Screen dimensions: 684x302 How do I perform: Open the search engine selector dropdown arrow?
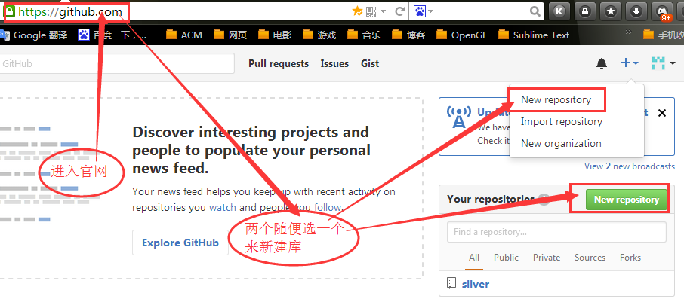430,12
